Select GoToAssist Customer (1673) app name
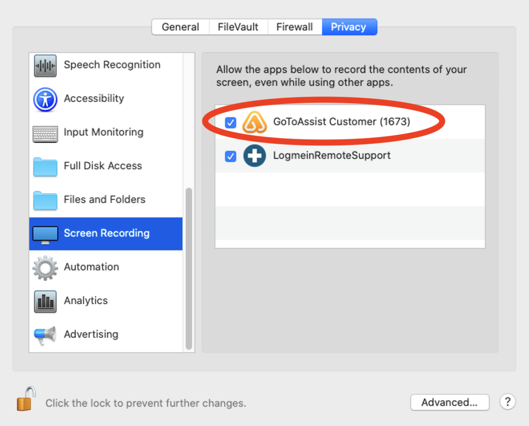 click(342, 122)
